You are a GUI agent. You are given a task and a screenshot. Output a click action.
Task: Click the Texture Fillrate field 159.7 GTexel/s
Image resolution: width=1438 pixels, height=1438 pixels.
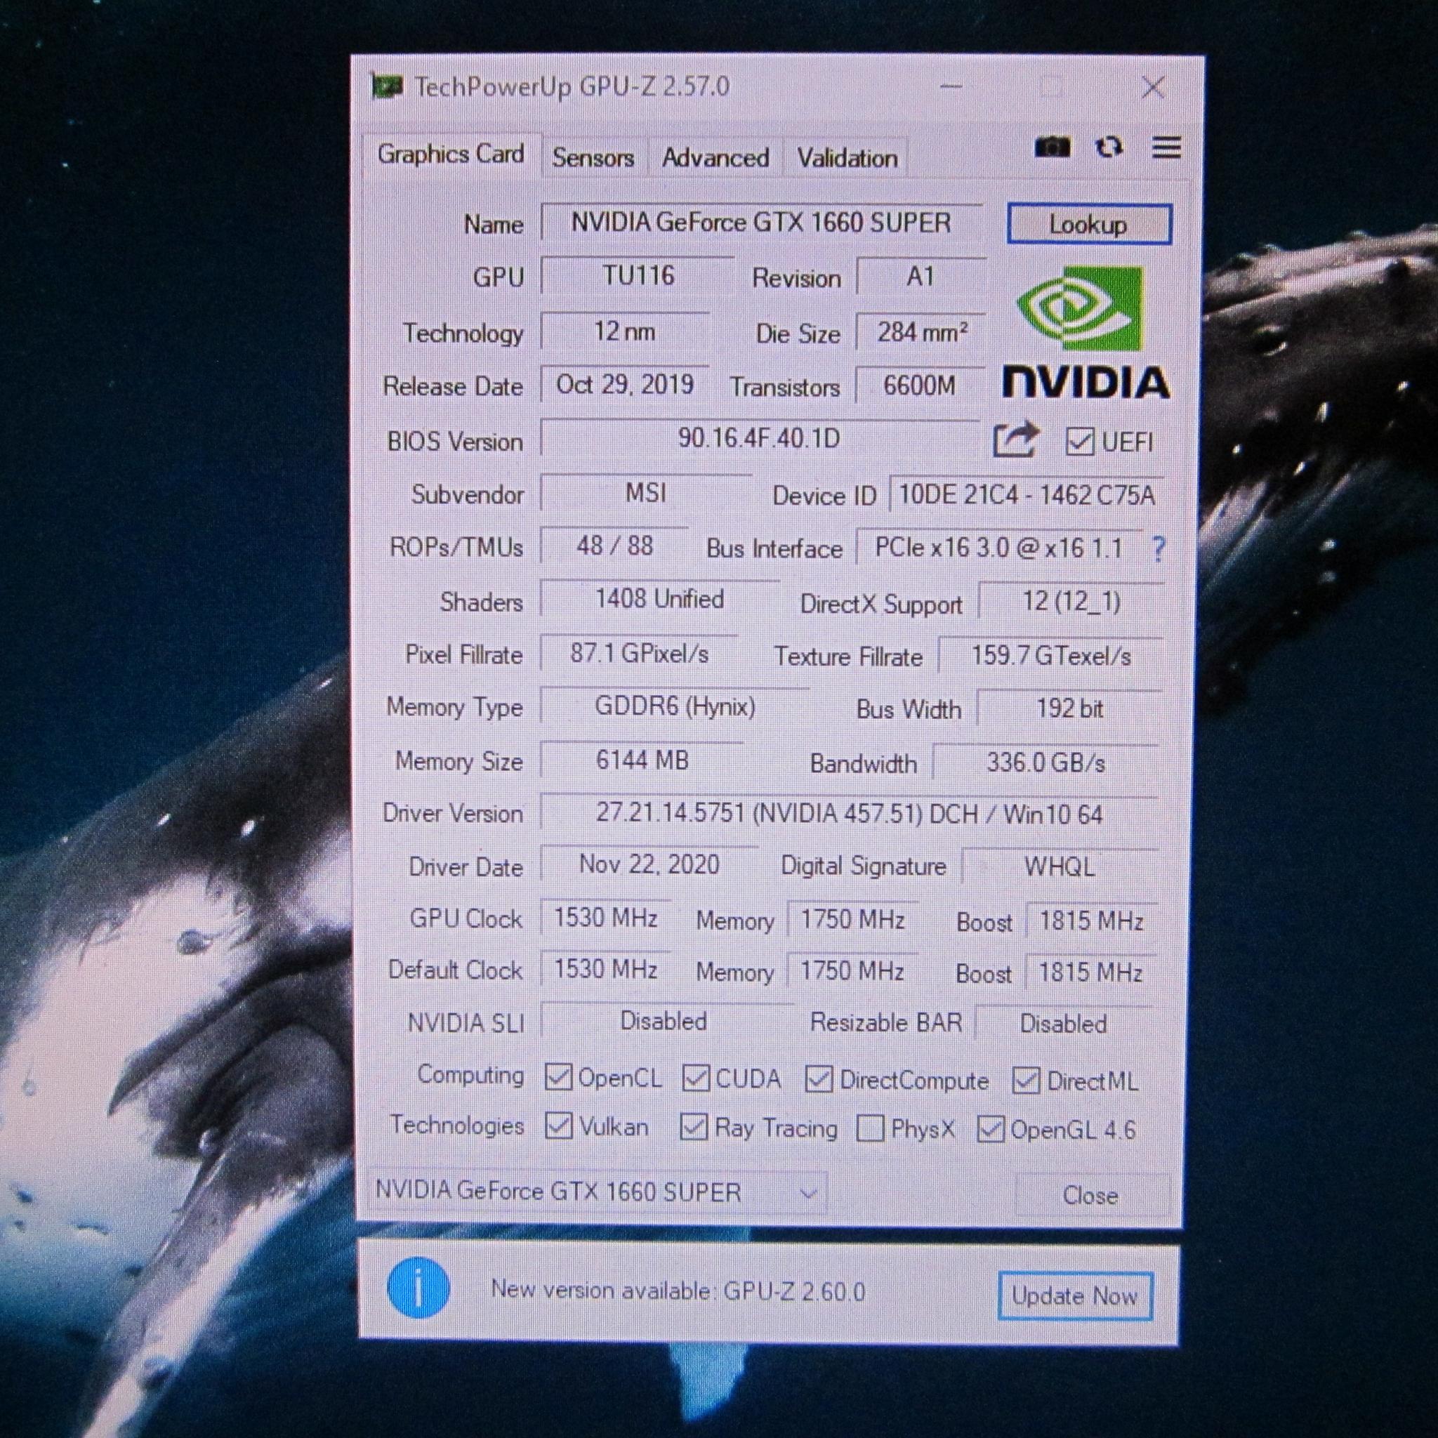point(1051,656)
